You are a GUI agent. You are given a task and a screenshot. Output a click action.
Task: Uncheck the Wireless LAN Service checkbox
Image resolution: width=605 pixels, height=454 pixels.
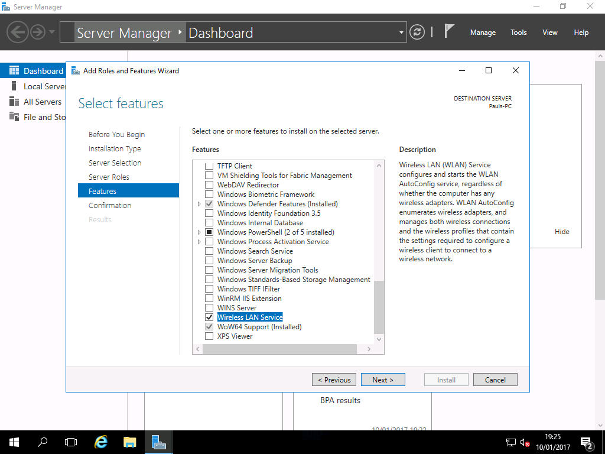(209, 317)
